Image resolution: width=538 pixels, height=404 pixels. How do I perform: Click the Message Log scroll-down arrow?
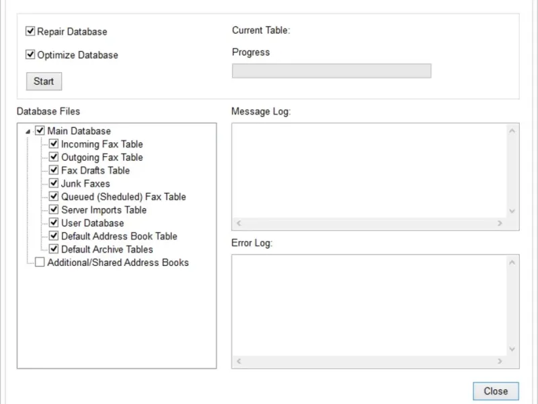[512, 211]
